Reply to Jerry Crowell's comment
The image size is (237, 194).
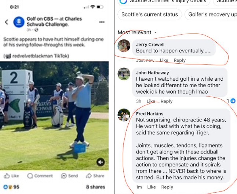coord(179,60)
